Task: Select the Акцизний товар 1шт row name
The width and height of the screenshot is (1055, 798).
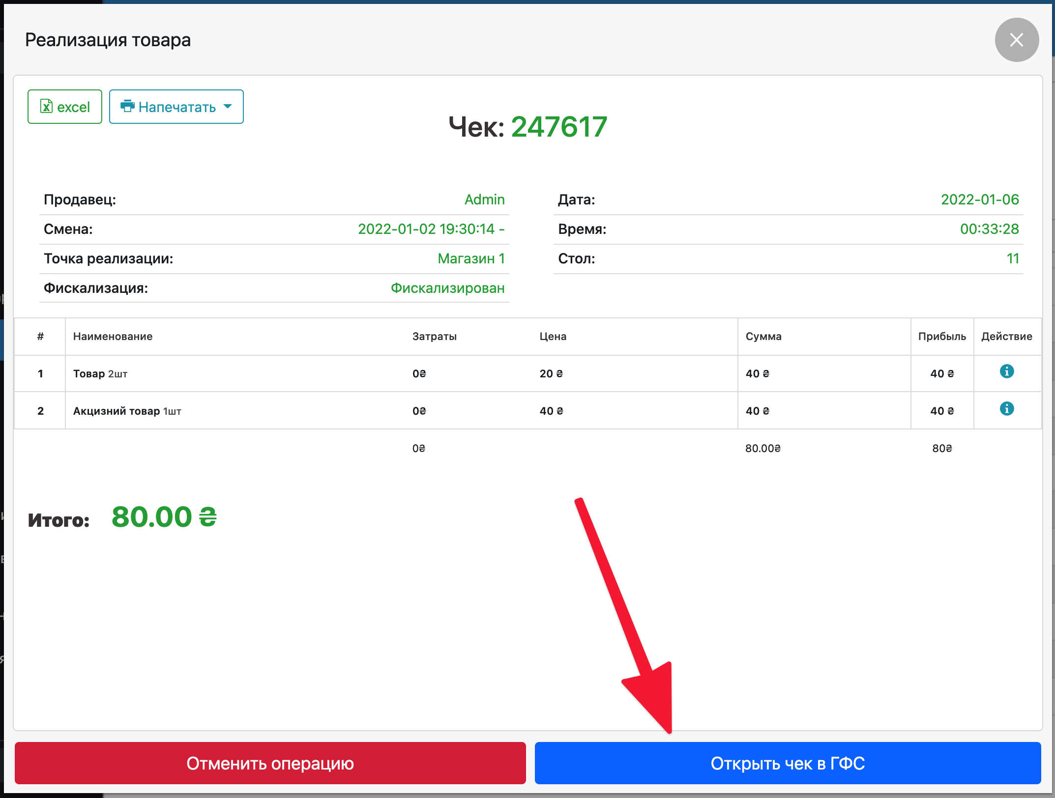Action: click(127, 411)
